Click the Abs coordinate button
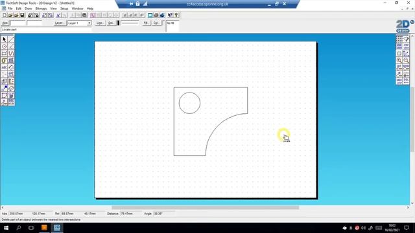 pos(5,23)
